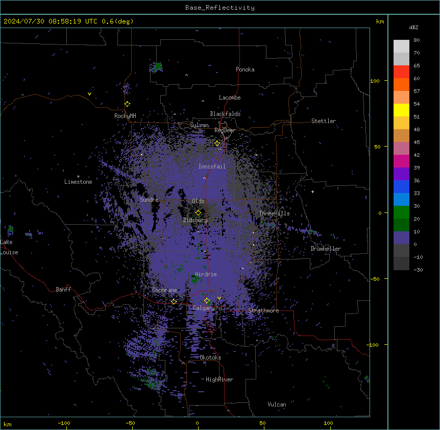Click the 10 dBZ slate-blue legend swatch
This screenshot has height=430, width=440.
click(x=401, y=238)
